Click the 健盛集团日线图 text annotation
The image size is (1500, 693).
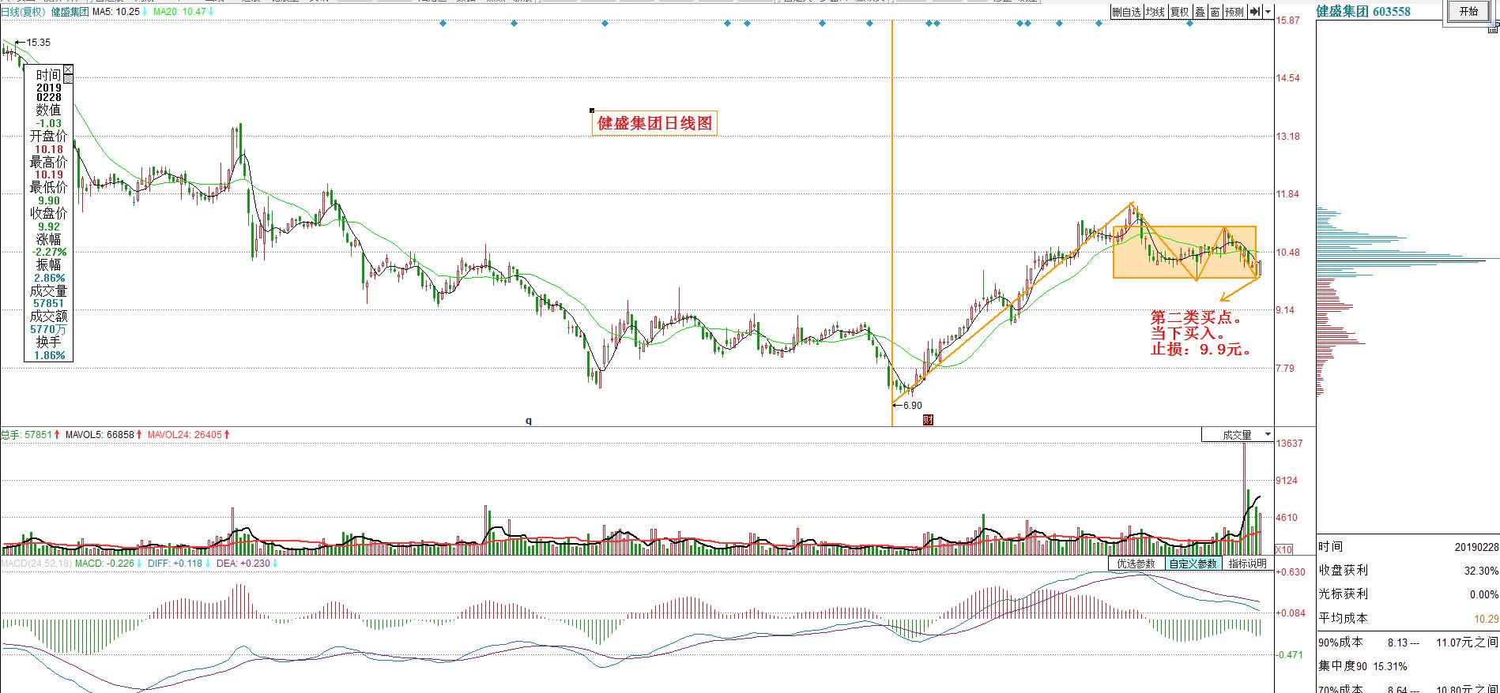[654, 123]
